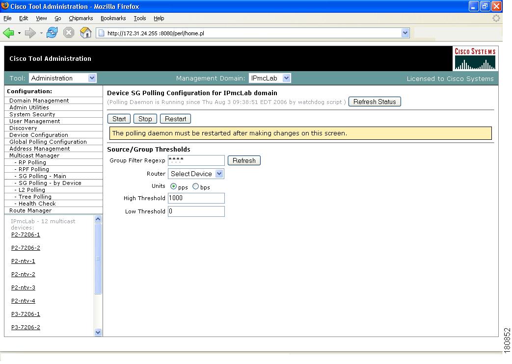The width and height of the screenshot is (512, 364).
Task: Click device list scrollbar down arrow
Action: [x=98, y=332]
